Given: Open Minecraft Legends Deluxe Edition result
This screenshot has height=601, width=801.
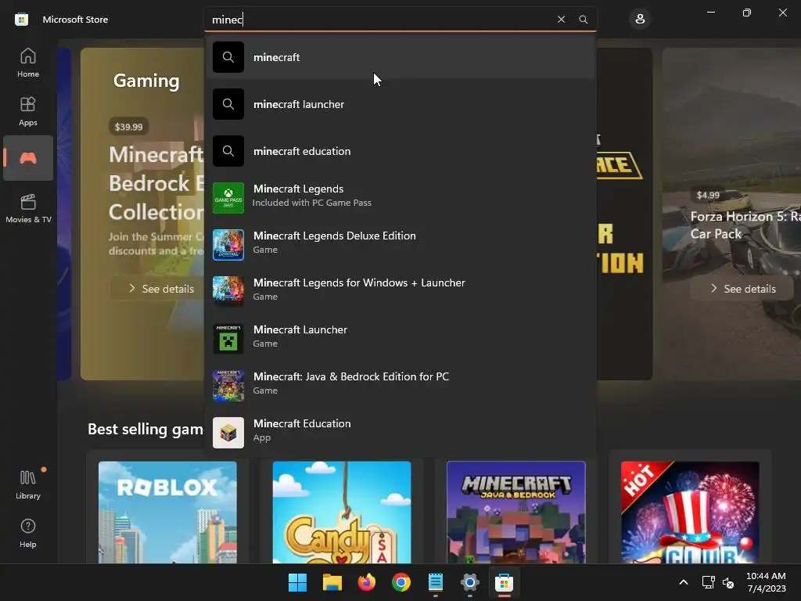Looking at the screenshot, I should 400,245.
